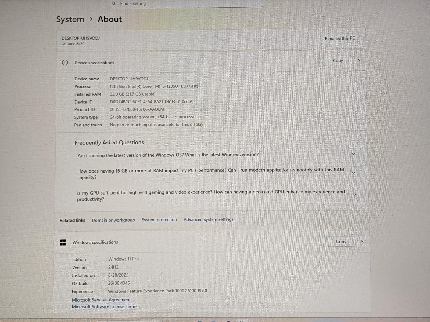Open Microsoft Software License Terms
The width and height of the screenshot is (430, 322).
click(104, 306)
